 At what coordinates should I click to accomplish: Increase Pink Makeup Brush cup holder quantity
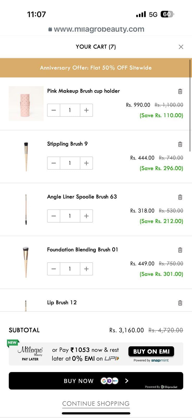(x=86, y=110)
